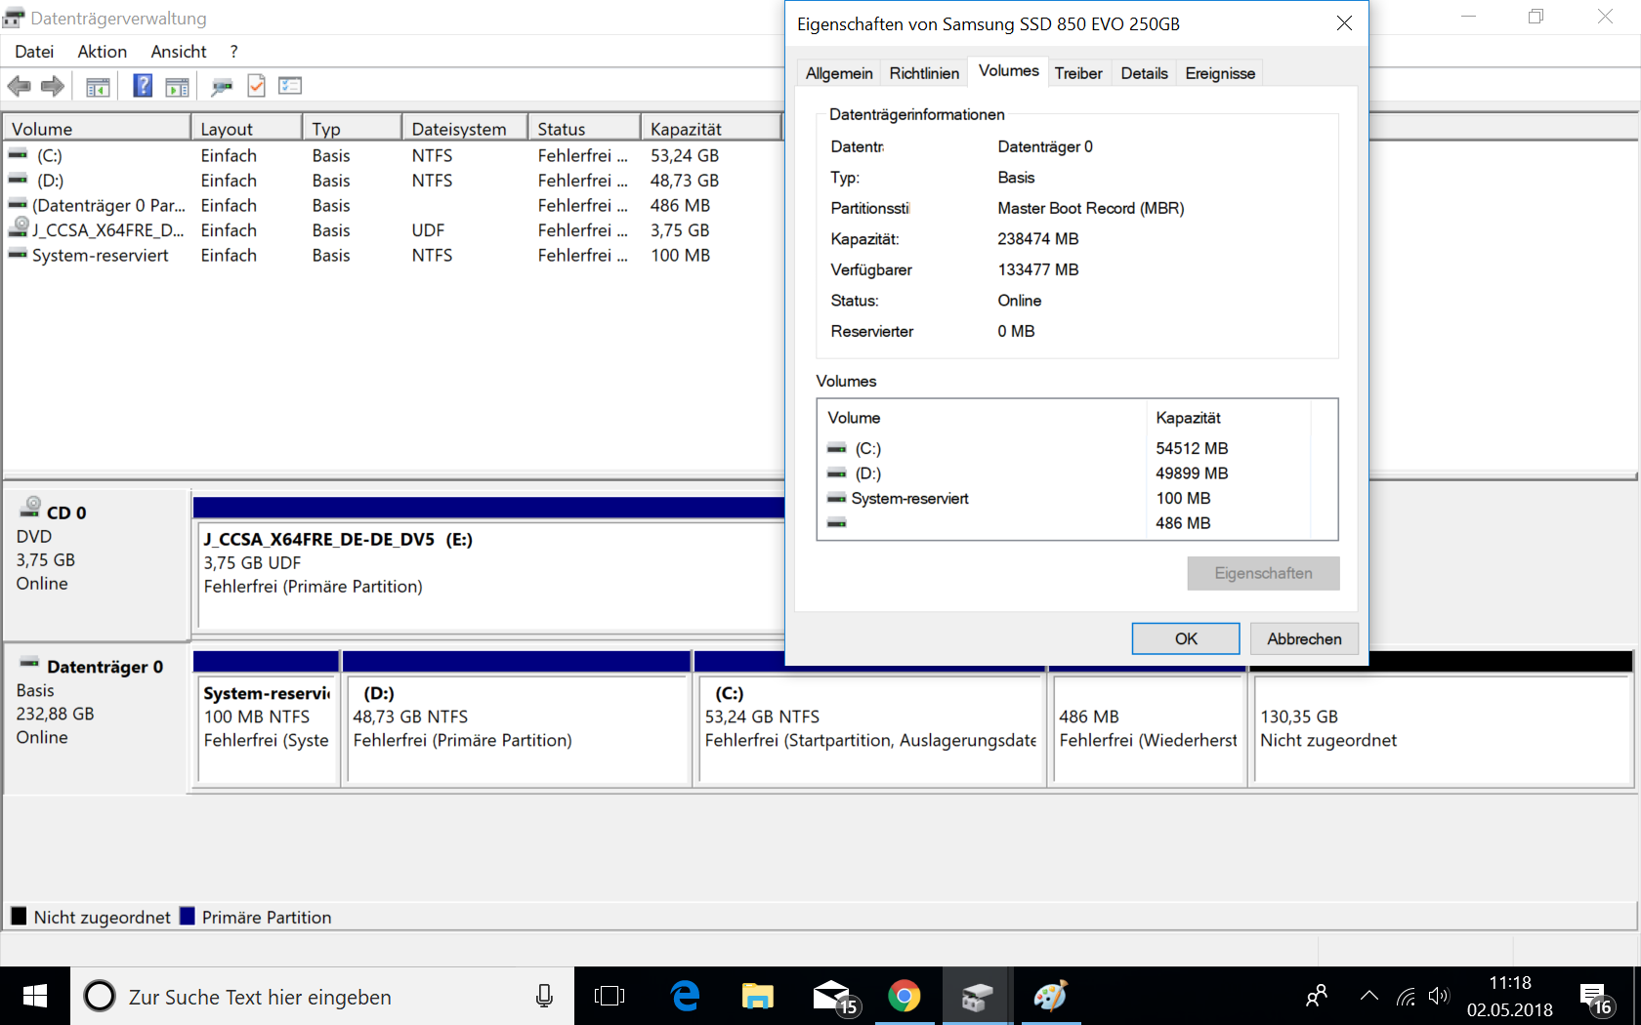
Task: Click the Typ column header
Action: pos(352,129)
